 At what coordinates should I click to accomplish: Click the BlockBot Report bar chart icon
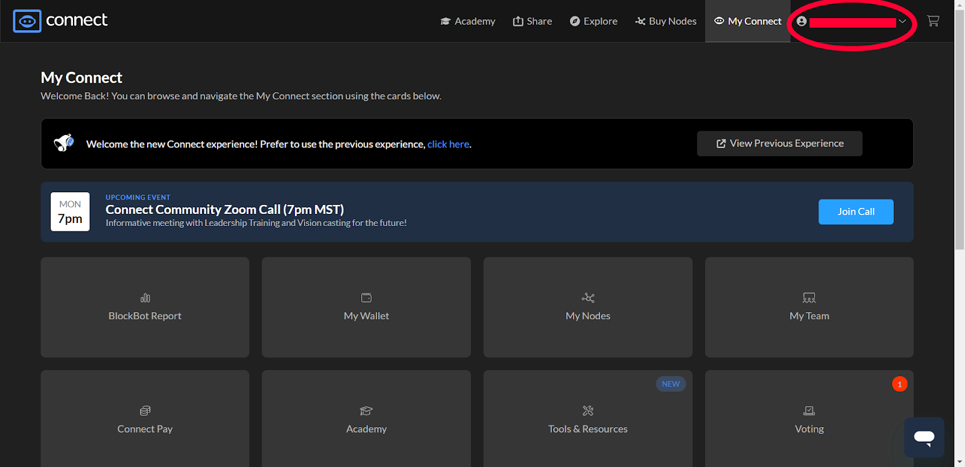[x=145, y=298]
